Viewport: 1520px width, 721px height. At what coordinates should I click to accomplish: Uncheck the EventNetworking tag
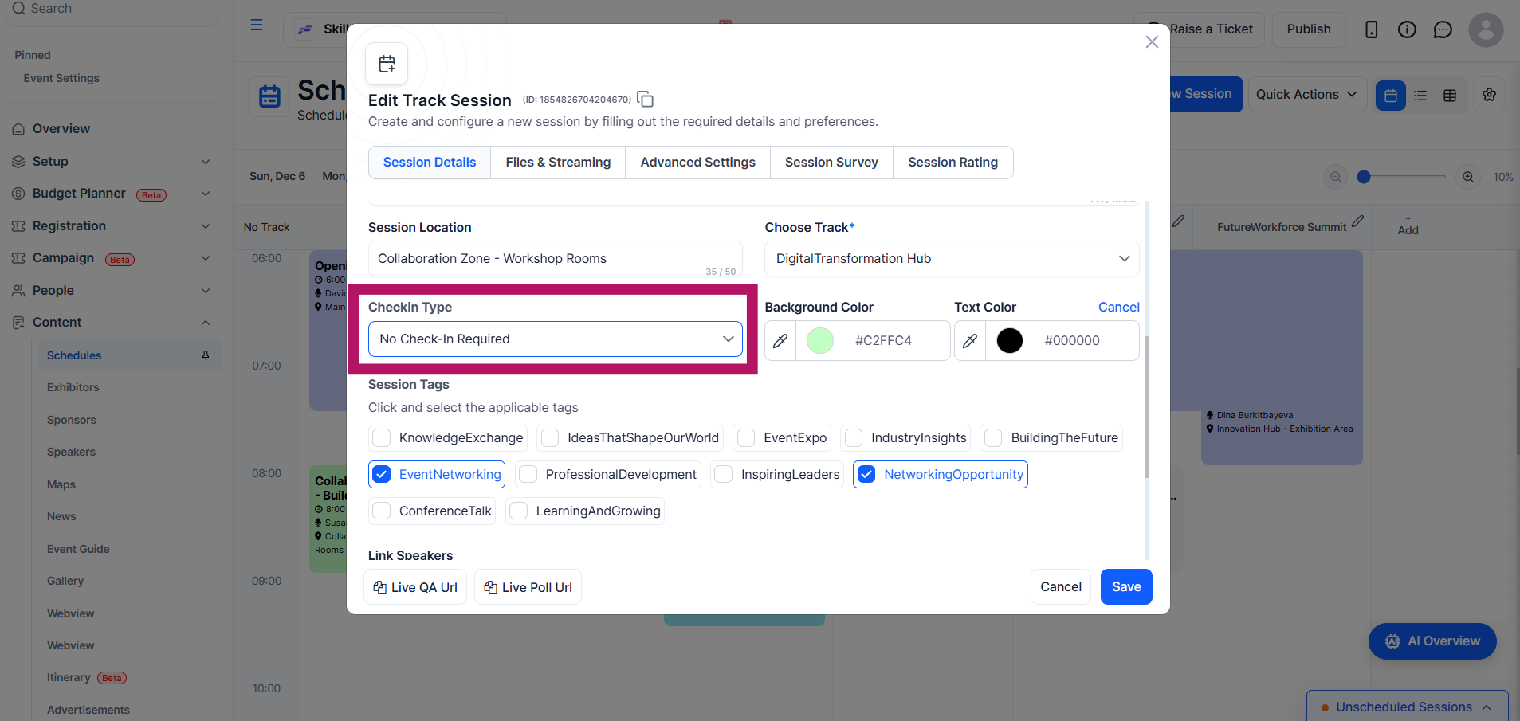tap(382, 475)
